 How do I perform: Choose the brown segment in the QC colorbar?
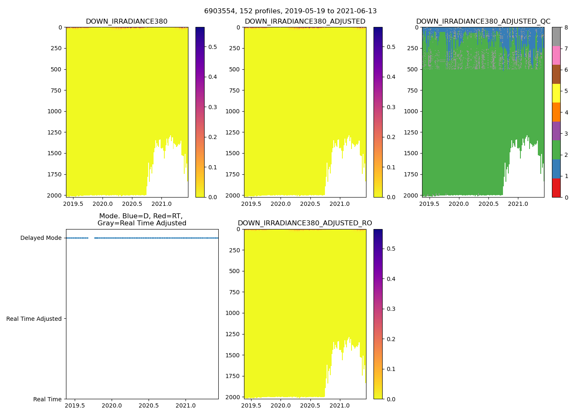click(x=556, y=74)
